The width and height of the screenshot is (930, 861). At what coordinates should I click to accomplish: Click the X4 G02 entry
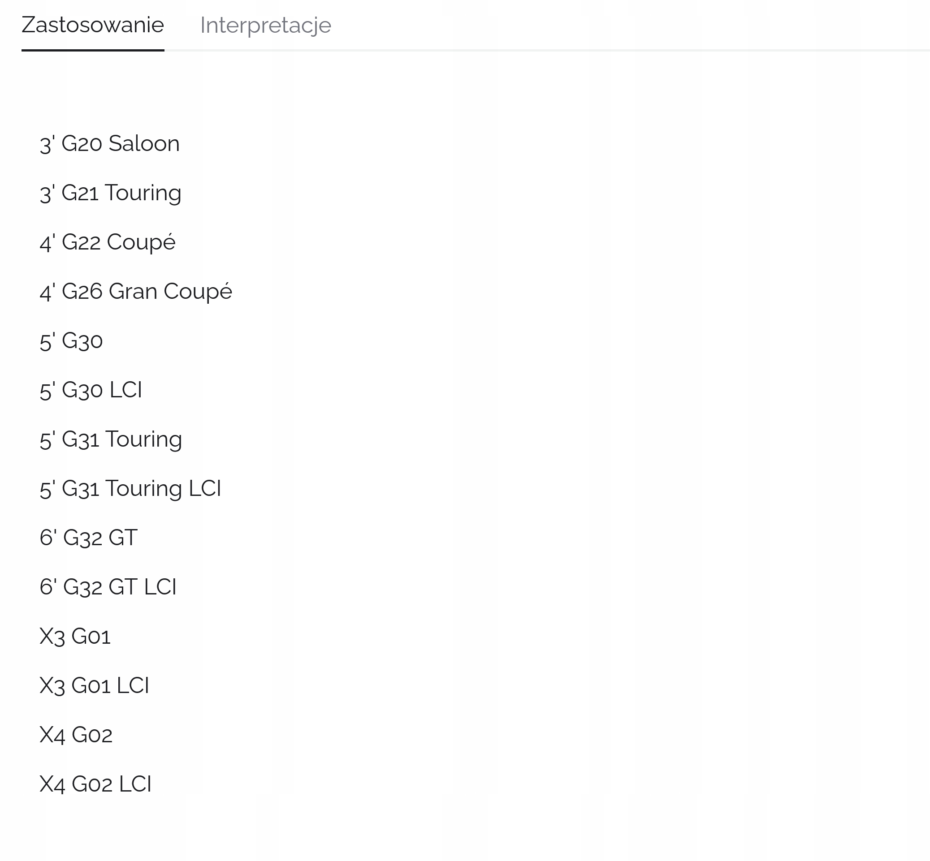[x=76, y=735]
